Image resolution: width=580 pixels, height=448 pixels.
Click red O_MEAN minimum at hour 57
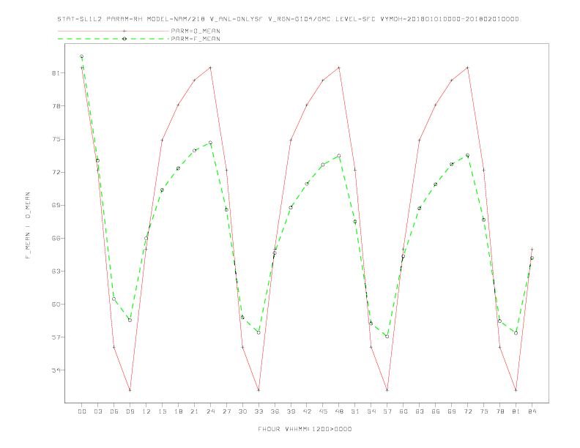(387, 390)
